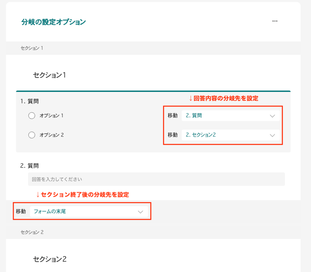The image size is (311, 272).
Task: Click the 分岐の設定オプション page title
Action: click(53, 22)
